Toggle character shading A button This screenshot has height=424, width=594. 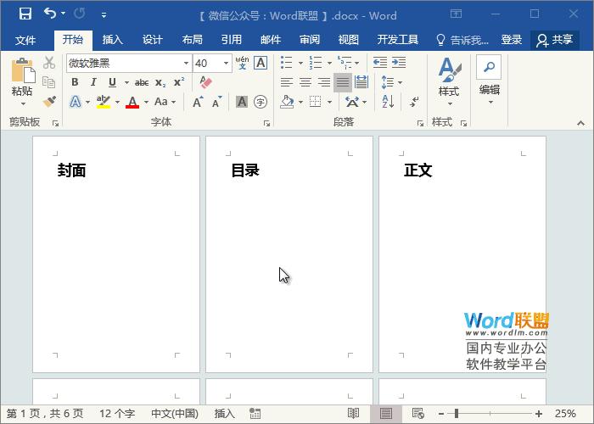(242, 102)
